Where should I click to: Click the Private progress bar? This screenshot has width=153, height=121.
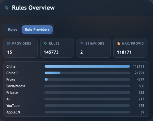tap(87, 93)
